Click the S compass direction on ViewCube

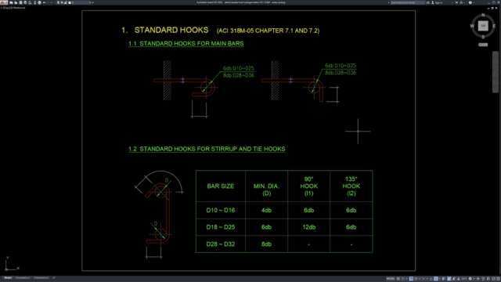pos(483,37)
